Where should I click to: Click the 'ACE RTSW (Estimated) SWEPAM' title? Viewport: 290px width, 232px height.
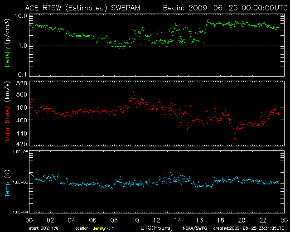point(82,8)
